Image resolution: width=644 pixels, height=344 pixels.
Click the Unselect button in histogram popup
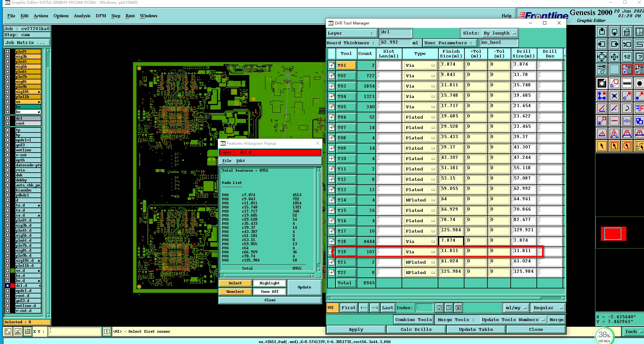point(235,292)
